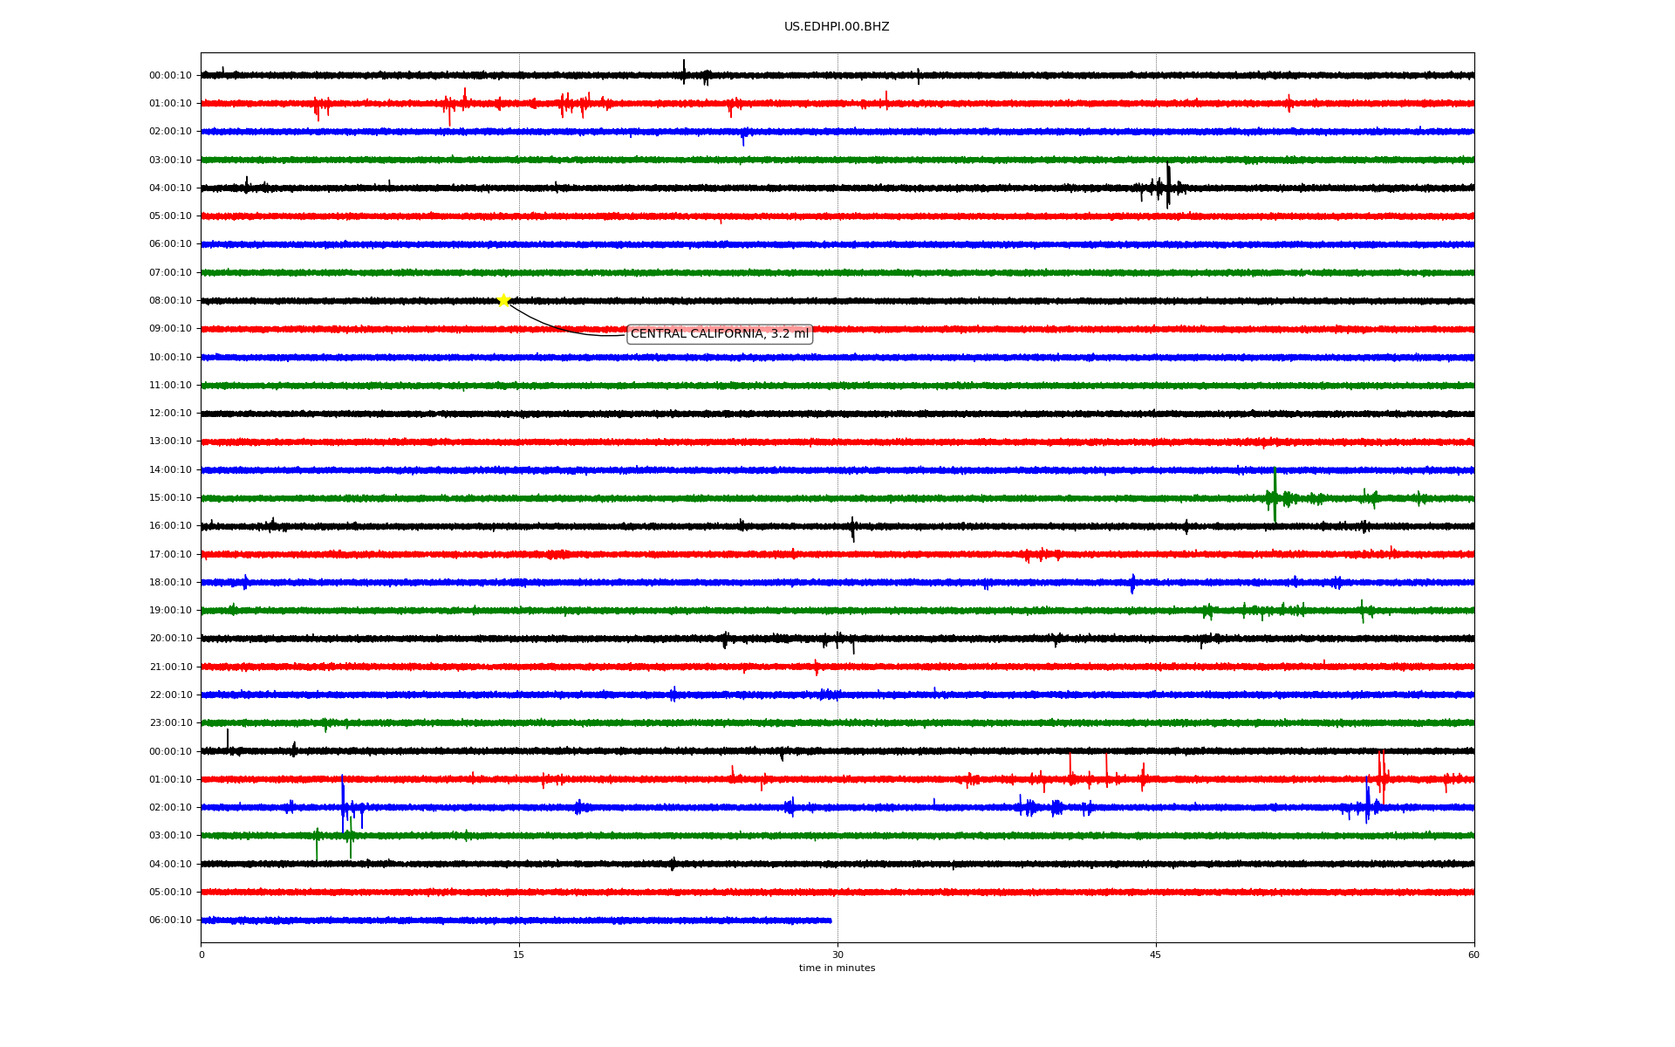Click the x-axis tick label 30
The height and width of the screenshot is (1047, 1675).
[837, 955]
